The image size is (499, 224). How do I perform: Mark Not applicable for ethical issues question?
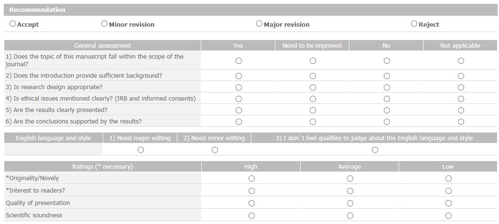[x=461, y=99]
